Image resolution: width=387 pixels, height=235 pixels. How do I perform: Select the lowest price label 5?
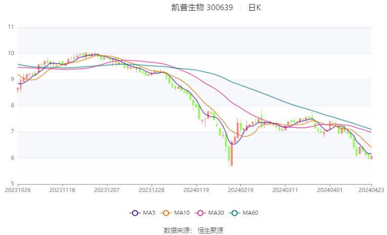12,184
